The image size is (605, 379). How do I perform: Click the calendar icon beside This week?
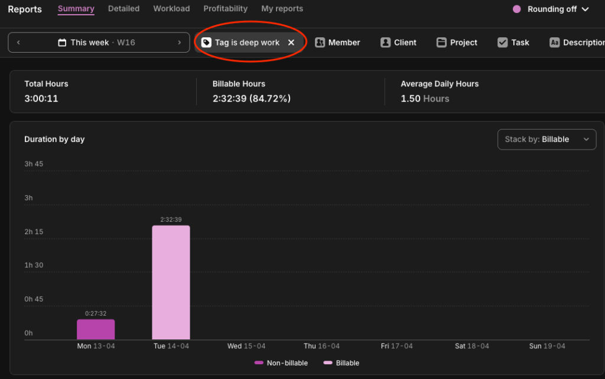point(62,43)
